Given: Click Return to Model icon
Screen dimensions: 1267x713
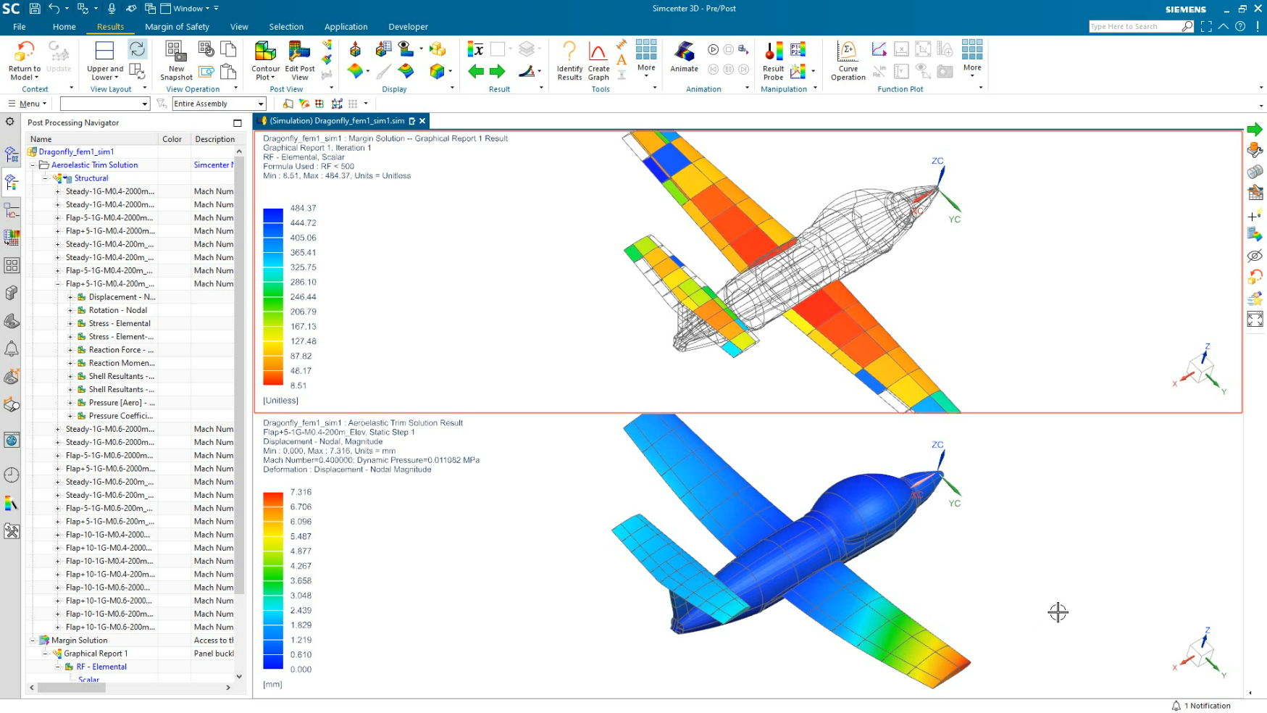Looking at the screenshot, I should pyautogui.click(x=25, y=60).
